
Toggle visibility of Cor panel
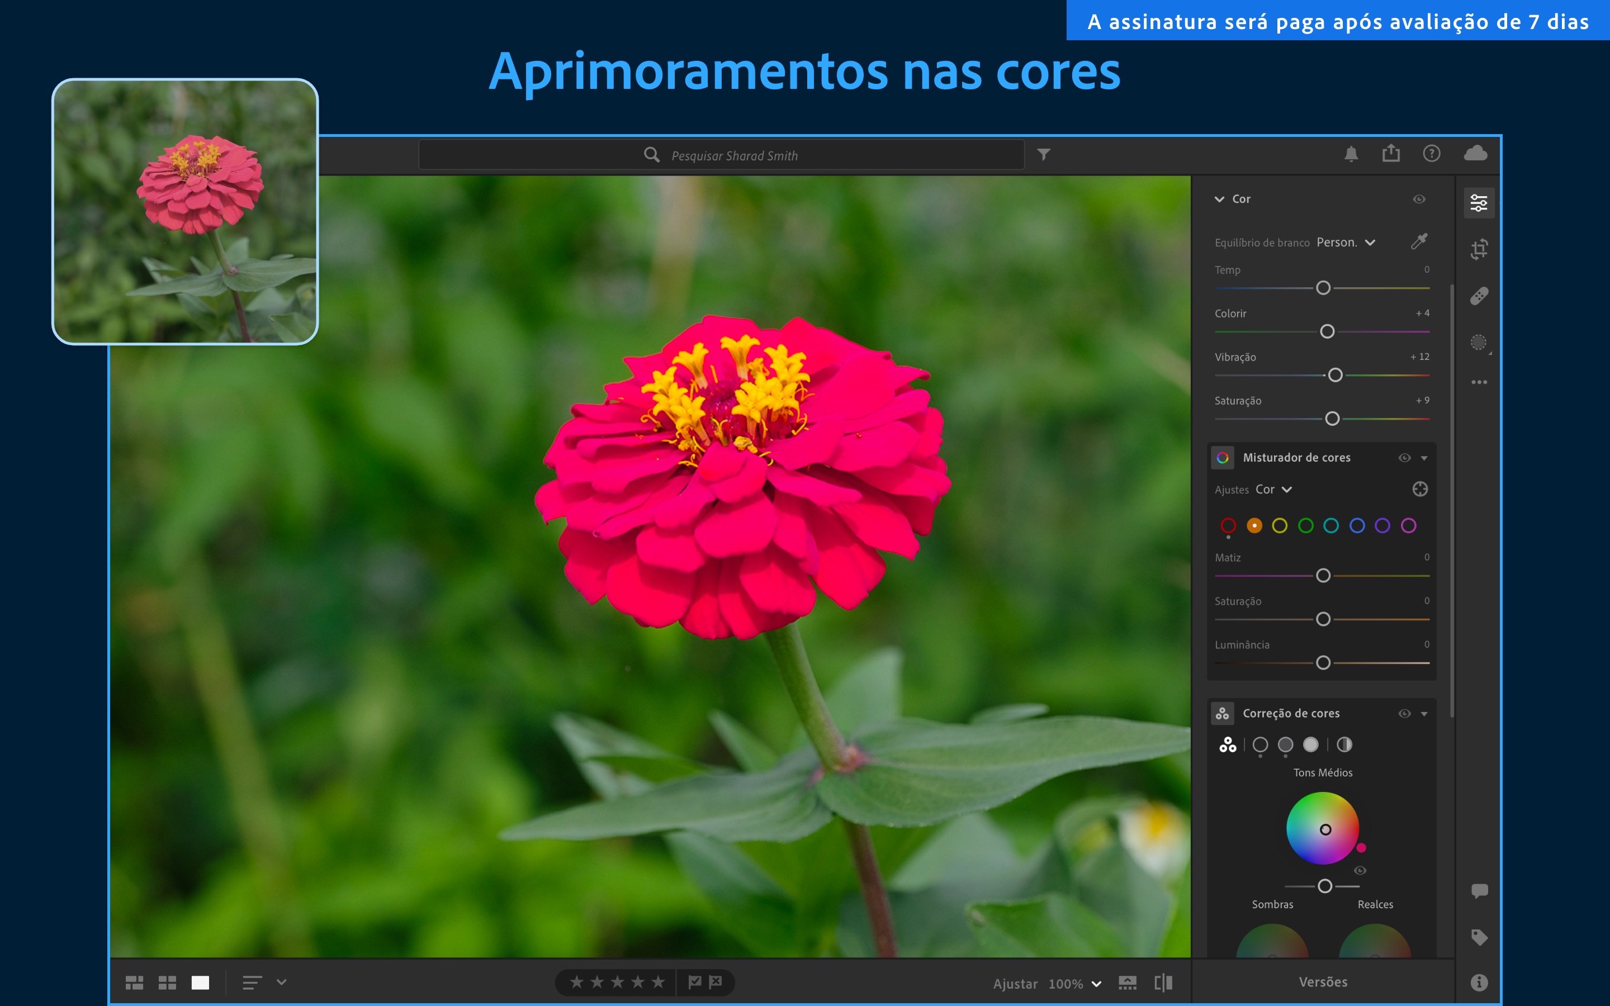[1418, 198]
